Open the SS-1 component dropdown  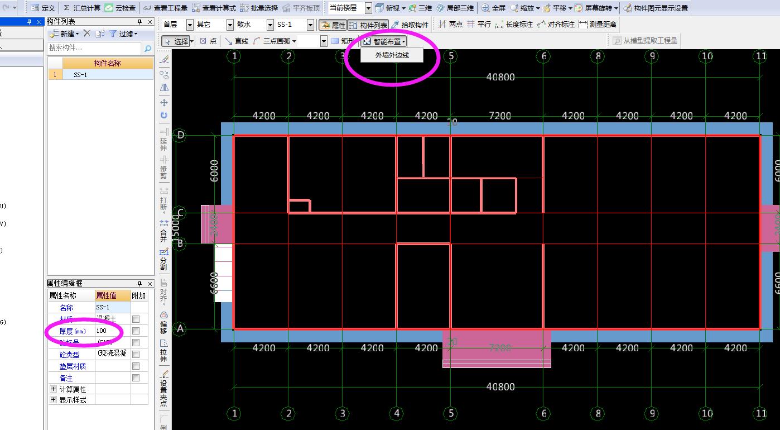311,25
